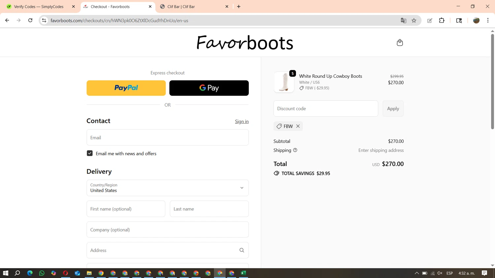The height and width of the screenshot is (278, 495).
Task: Launch Microsoft Edge from the taskbar
Action: 30,273
